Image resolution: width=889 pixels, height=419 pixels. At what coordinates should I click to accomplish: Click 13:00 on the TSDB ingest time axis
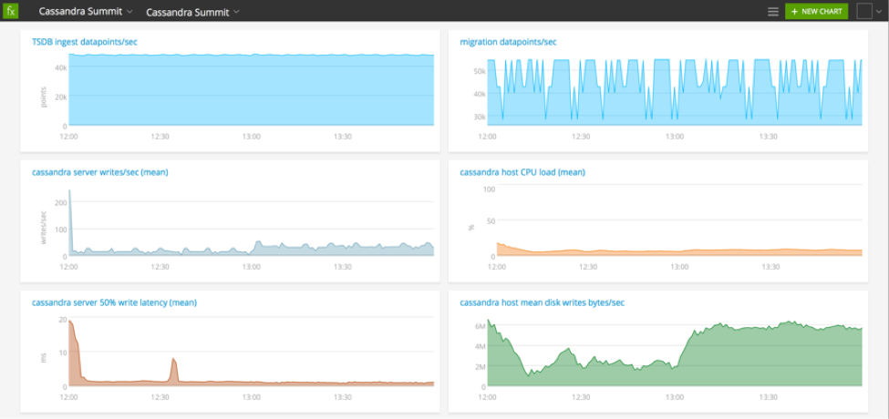pyautogui.click(x=251, y=137)
